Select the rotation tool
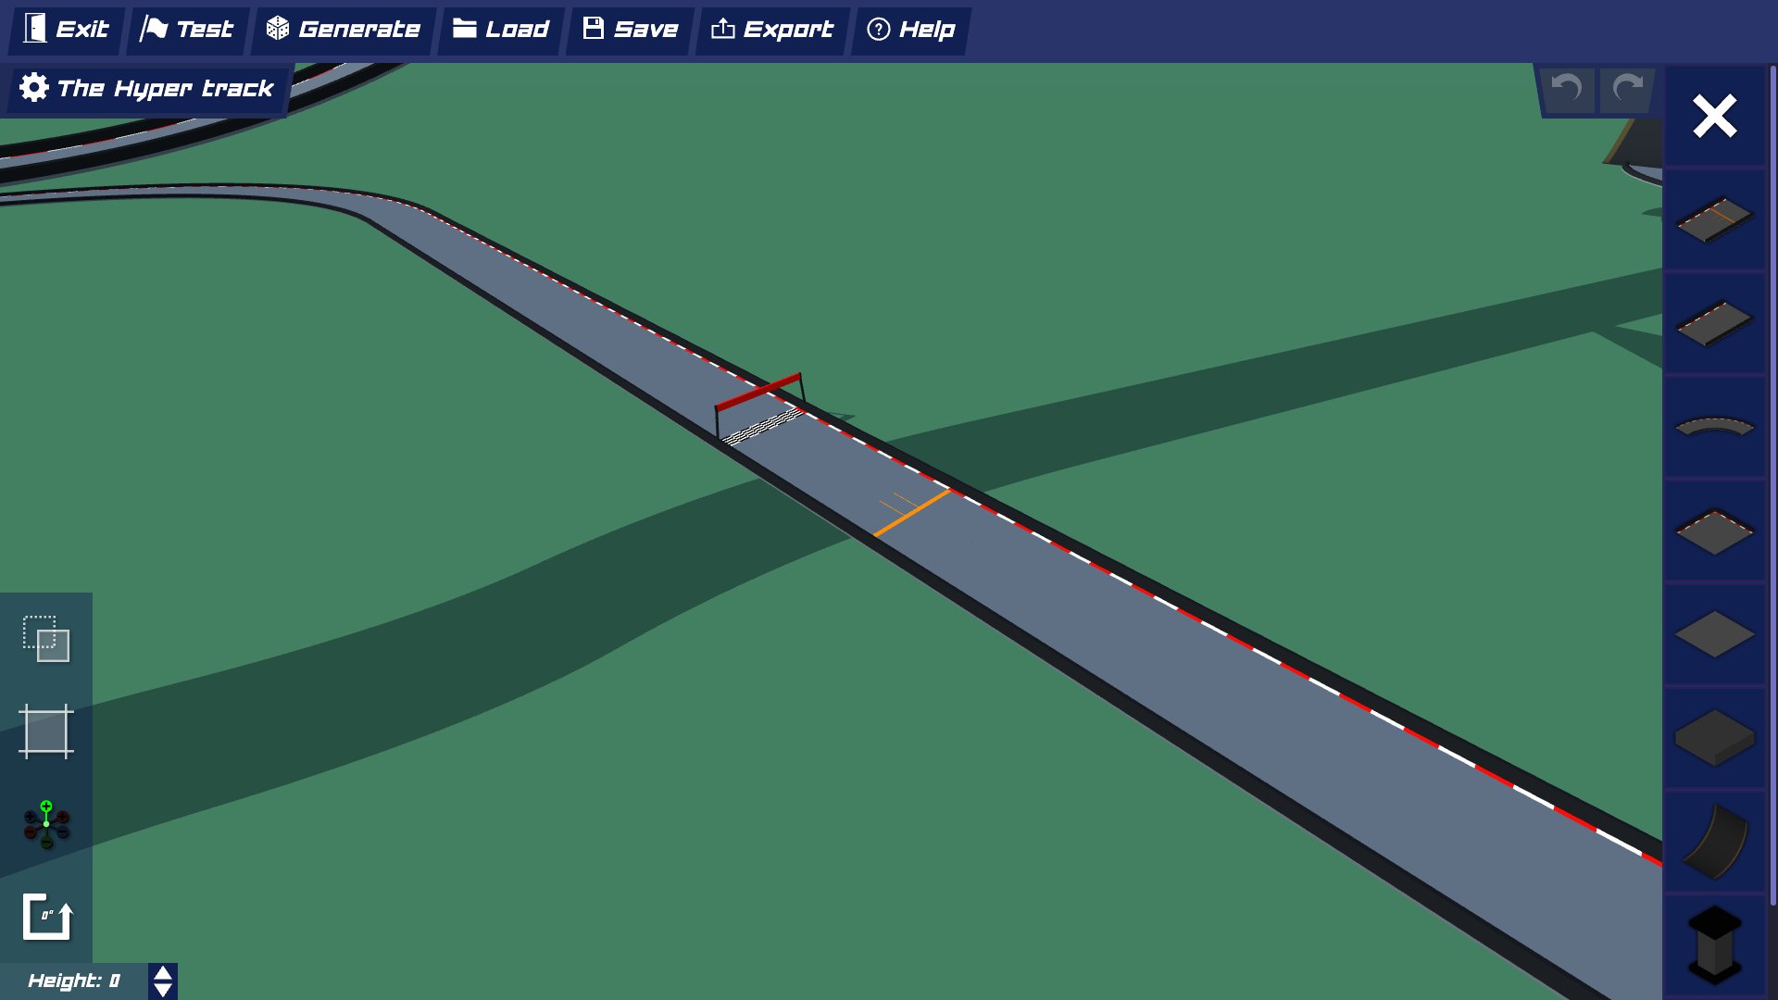Viewport: 1778px width, 1000px height. (x=45, y=917)
